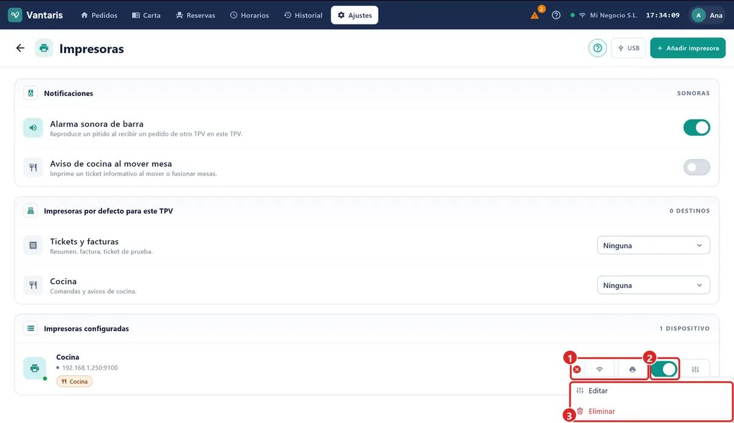Screen dimensions: 734x423
Task: Click the help icon in the top navigation bar
Action: (556, 15)
